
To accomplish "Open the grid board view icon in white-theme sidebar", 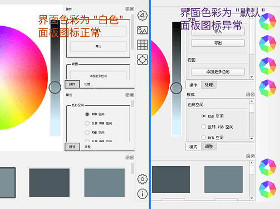I will pos(143,45).
